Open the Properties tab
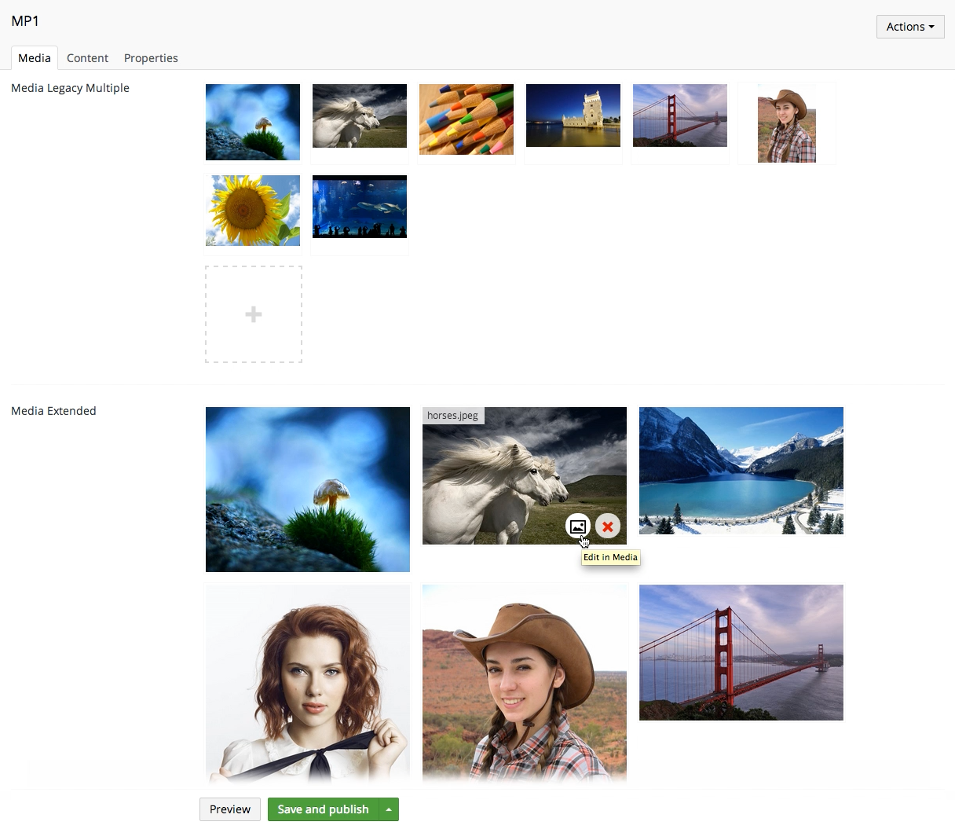955x829 pixels. [x=151, y=57]
